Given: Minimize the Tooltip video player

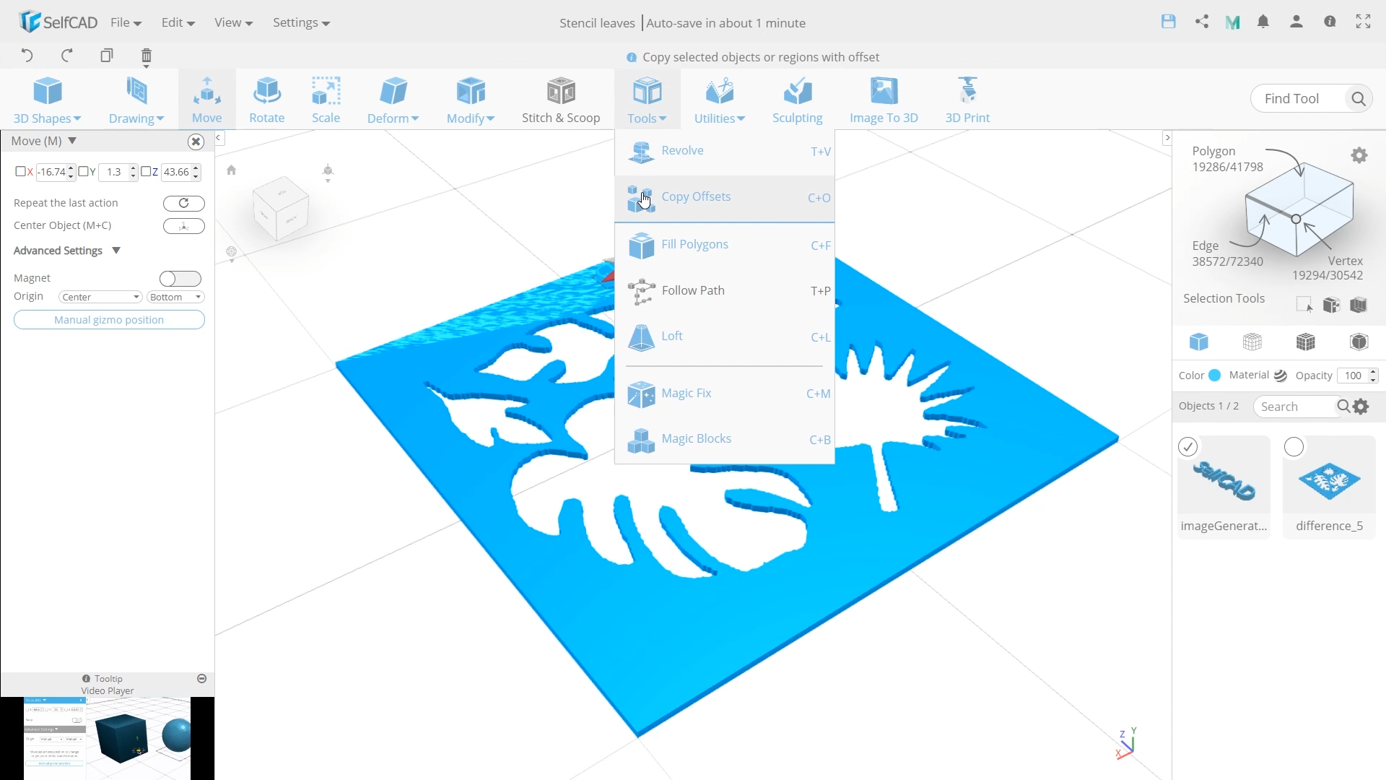Looking at the screenshot, I should tap(202, 679).
